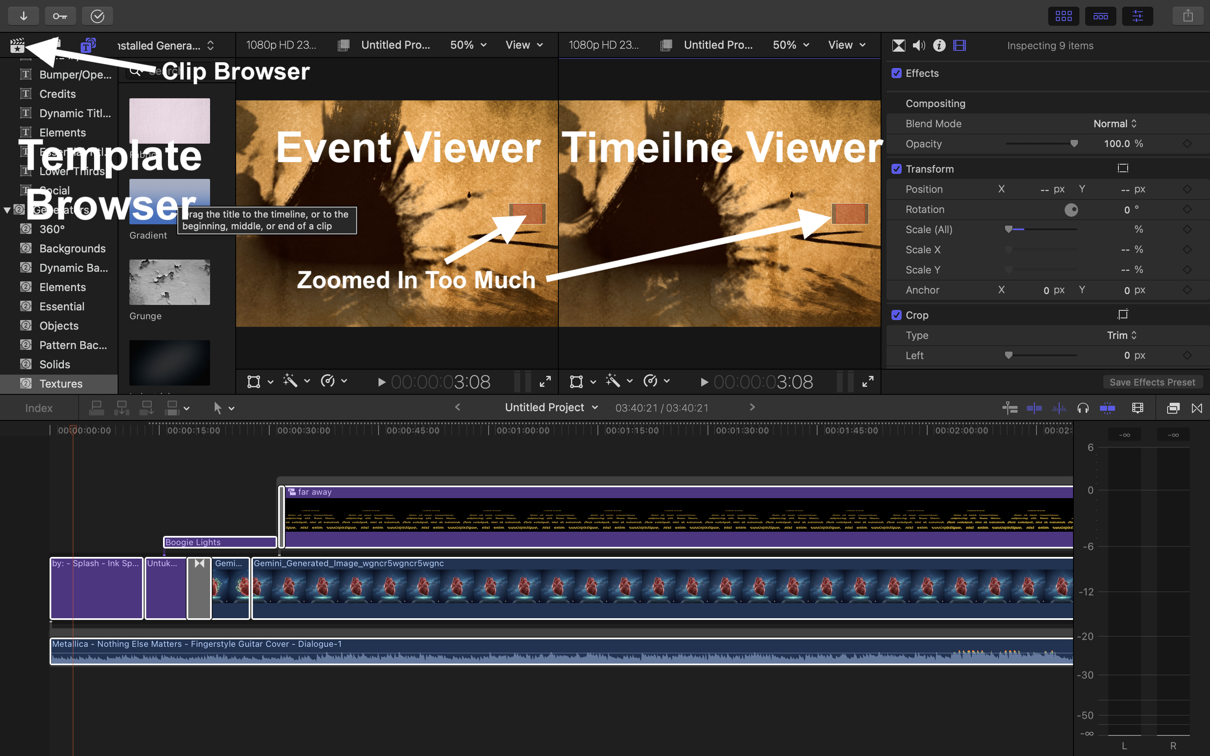Toggle the Effects browser icon
The image size is (1210, 756).
(1173, 409)
